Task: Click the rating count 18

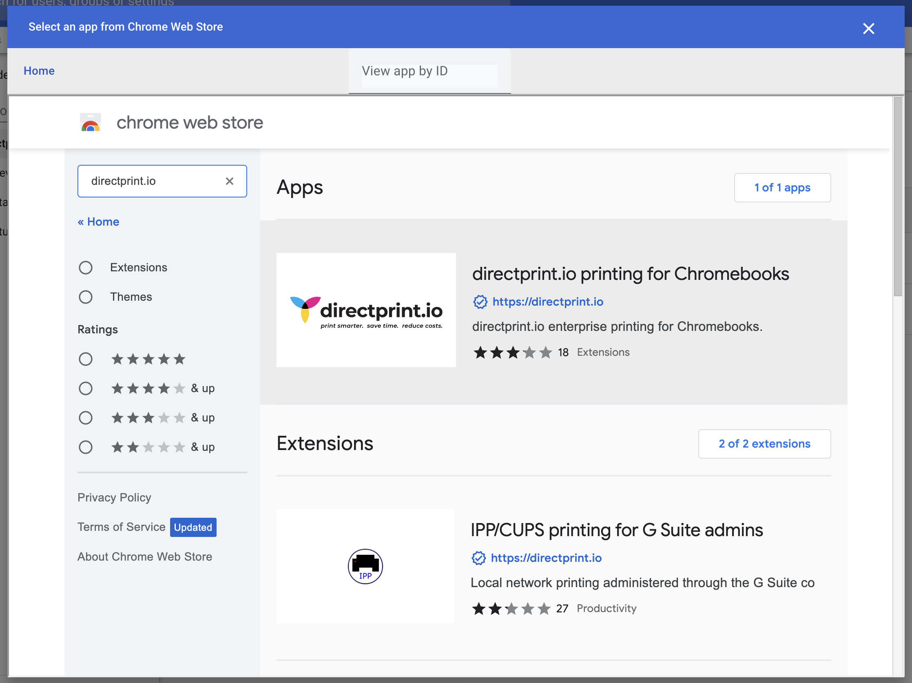Action: click(563, 353)
